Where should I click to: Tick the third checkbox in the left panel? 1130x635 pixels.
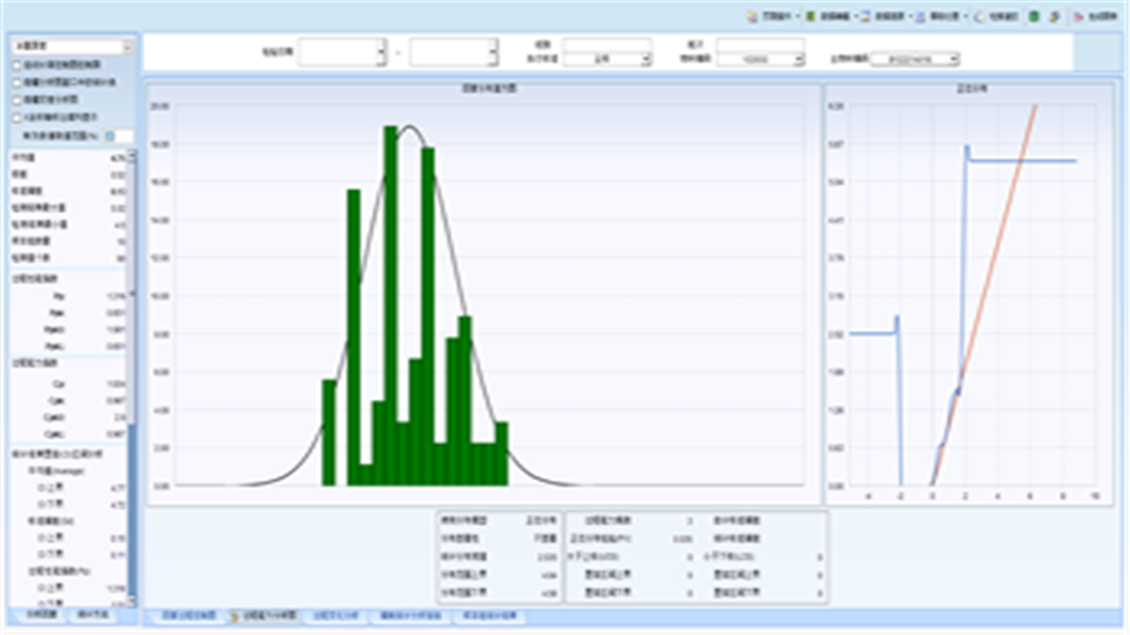tap(17, 101)
